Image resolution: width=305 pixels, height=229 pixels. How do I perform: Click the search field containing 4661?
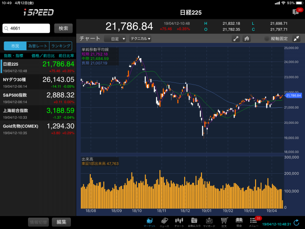pyautogui.click(x=27, y=28)
